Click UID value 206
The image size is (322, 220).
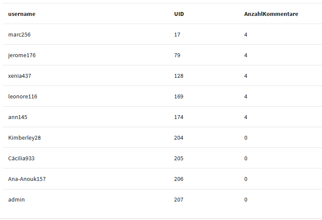pyautogui.click(x=179, y=179)
